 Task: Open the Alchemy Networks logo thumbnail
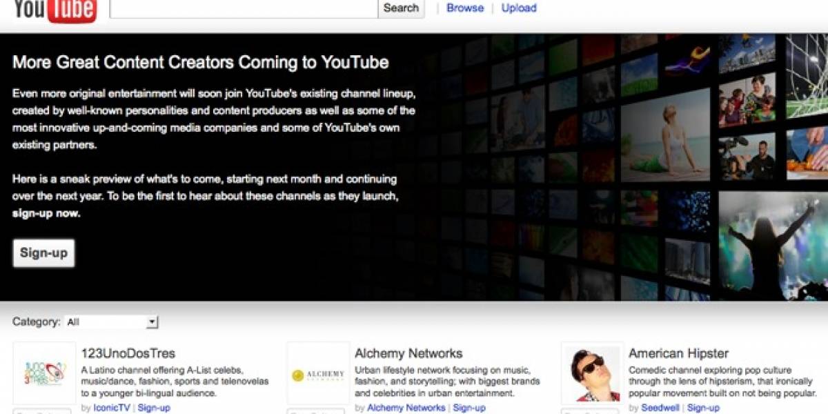[318, 373]
